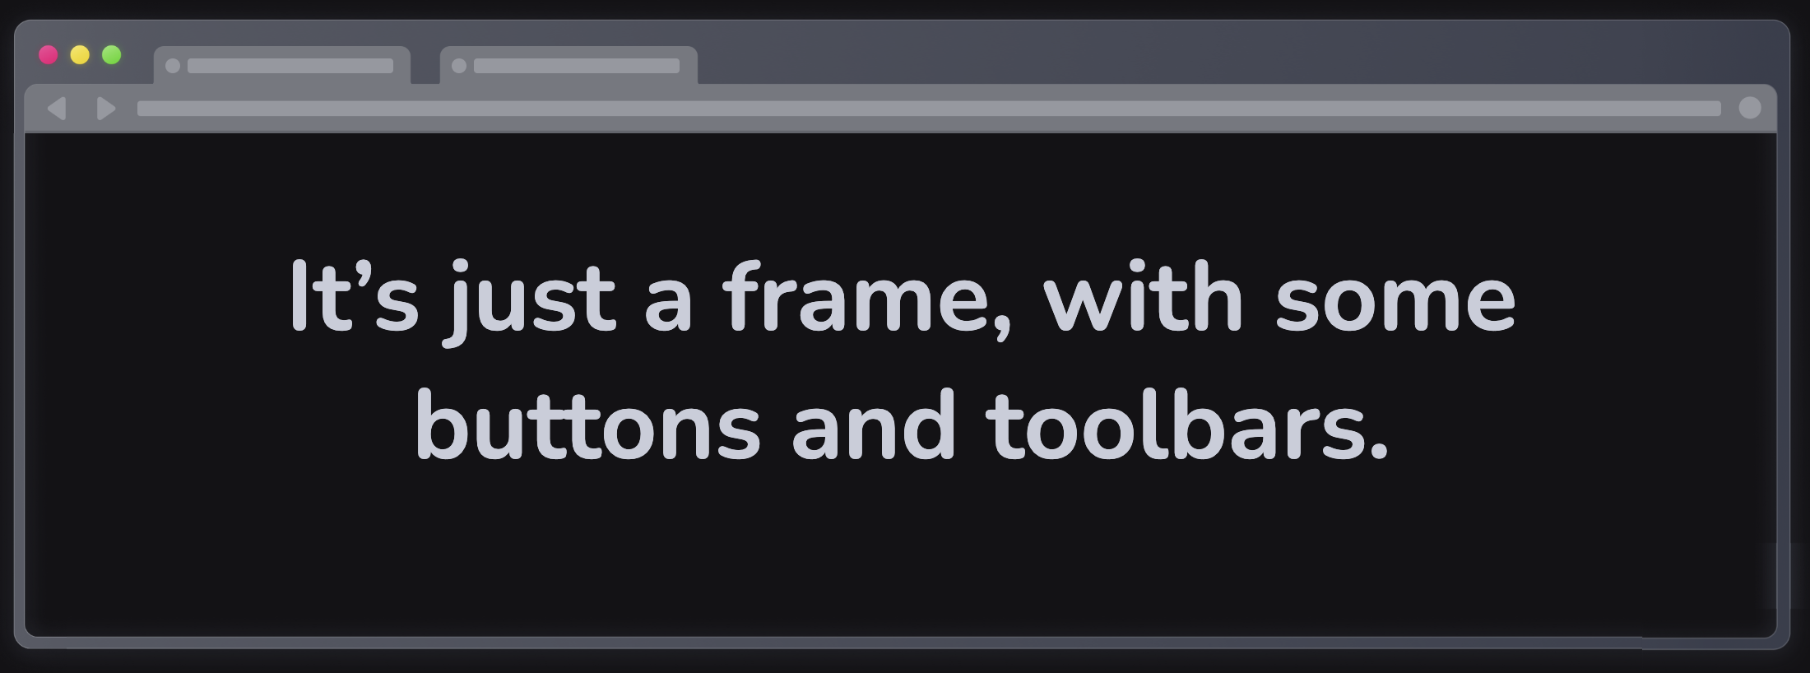Click the round button right of address bar
The width and height of the screenshot is (1810, 673).
tap(1750, 109)
